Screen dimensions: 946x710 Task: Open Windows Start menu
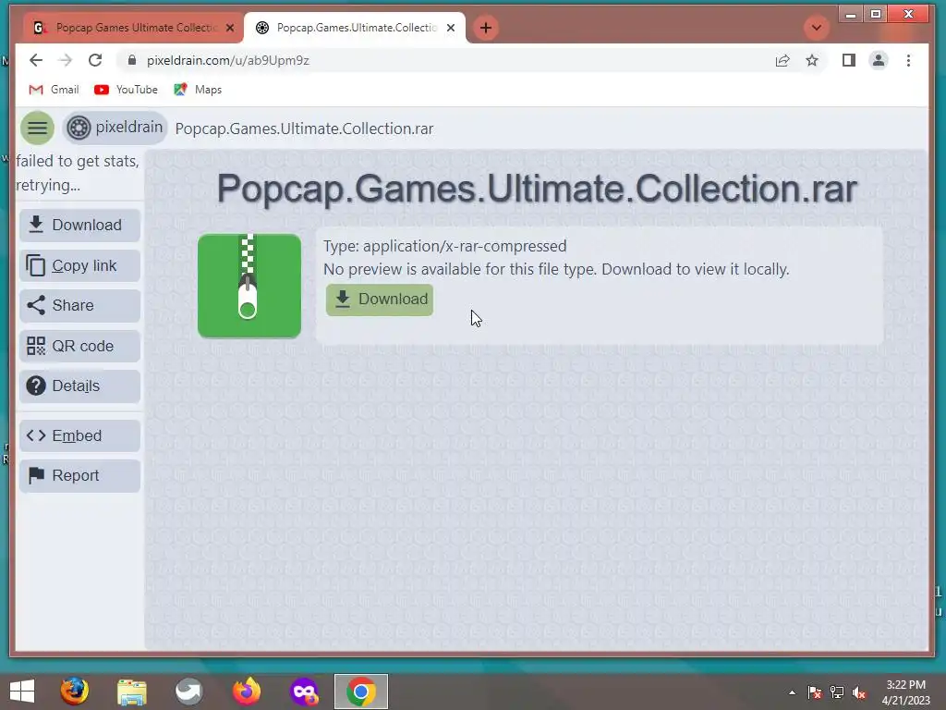pyautogui.click(x=22, y=692)
